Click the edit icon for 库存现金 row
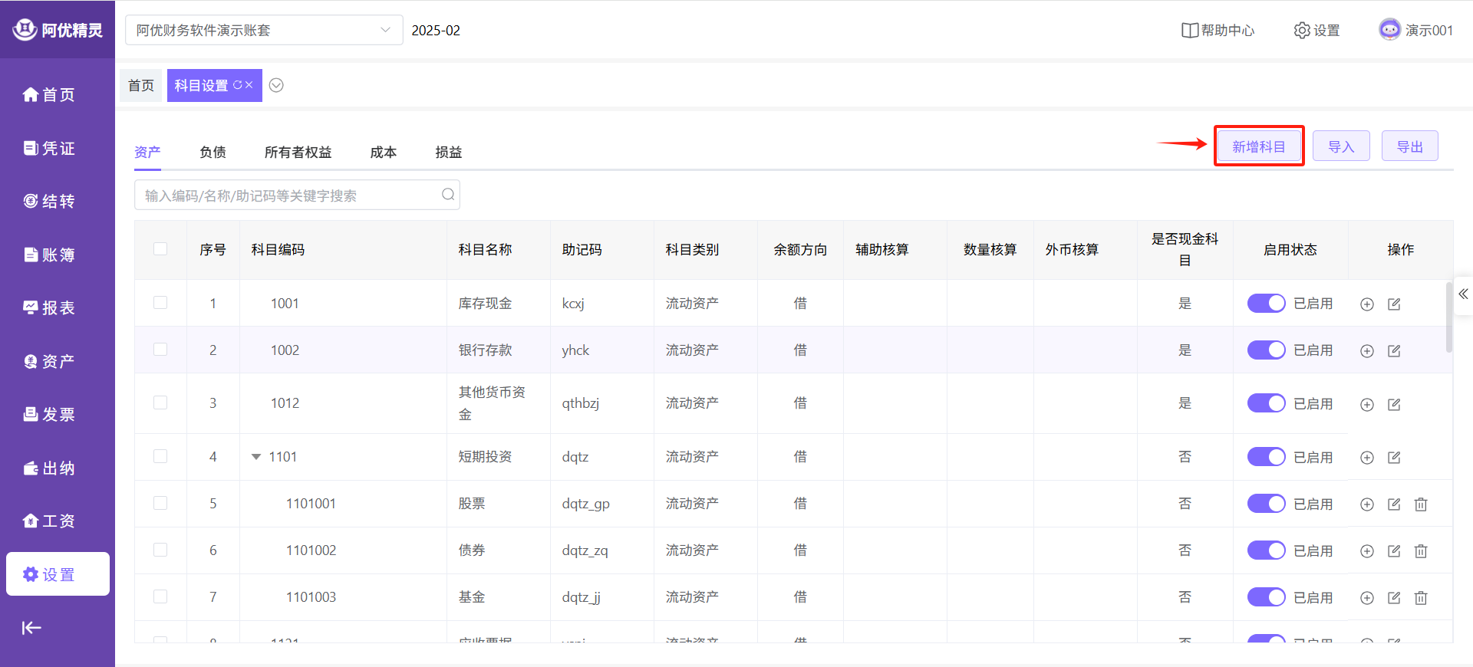The image size is (1473, 667). point(1394,304)
